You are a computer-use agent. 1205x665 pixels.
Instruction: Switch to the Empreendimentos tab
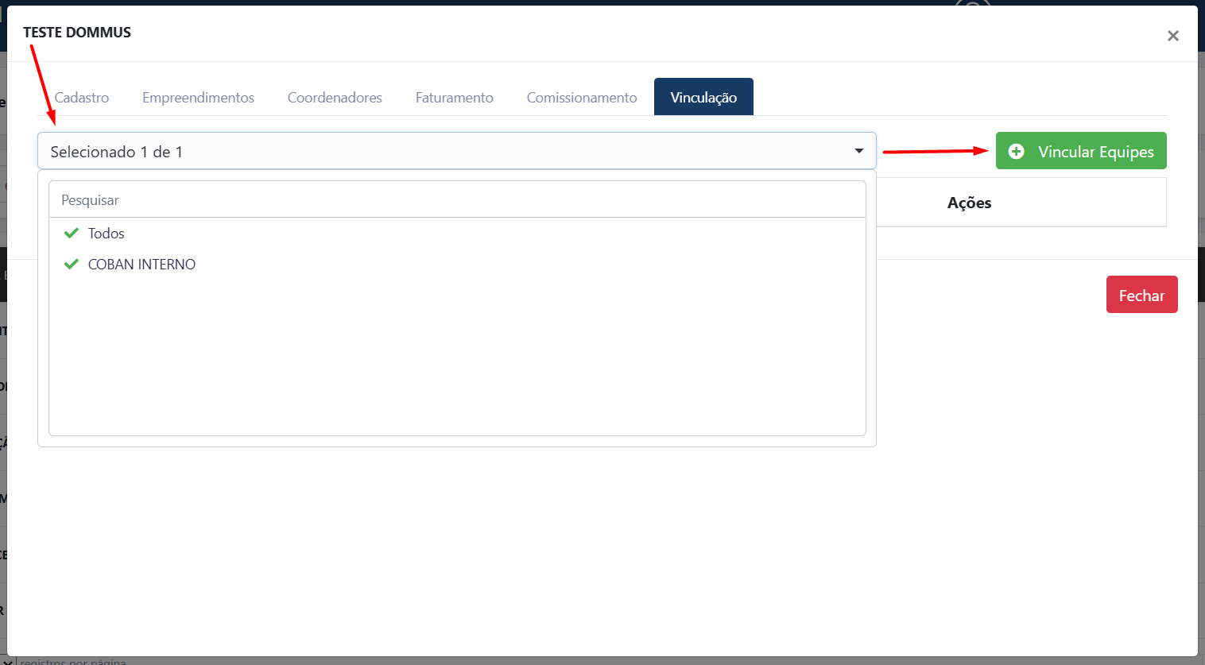198,97
